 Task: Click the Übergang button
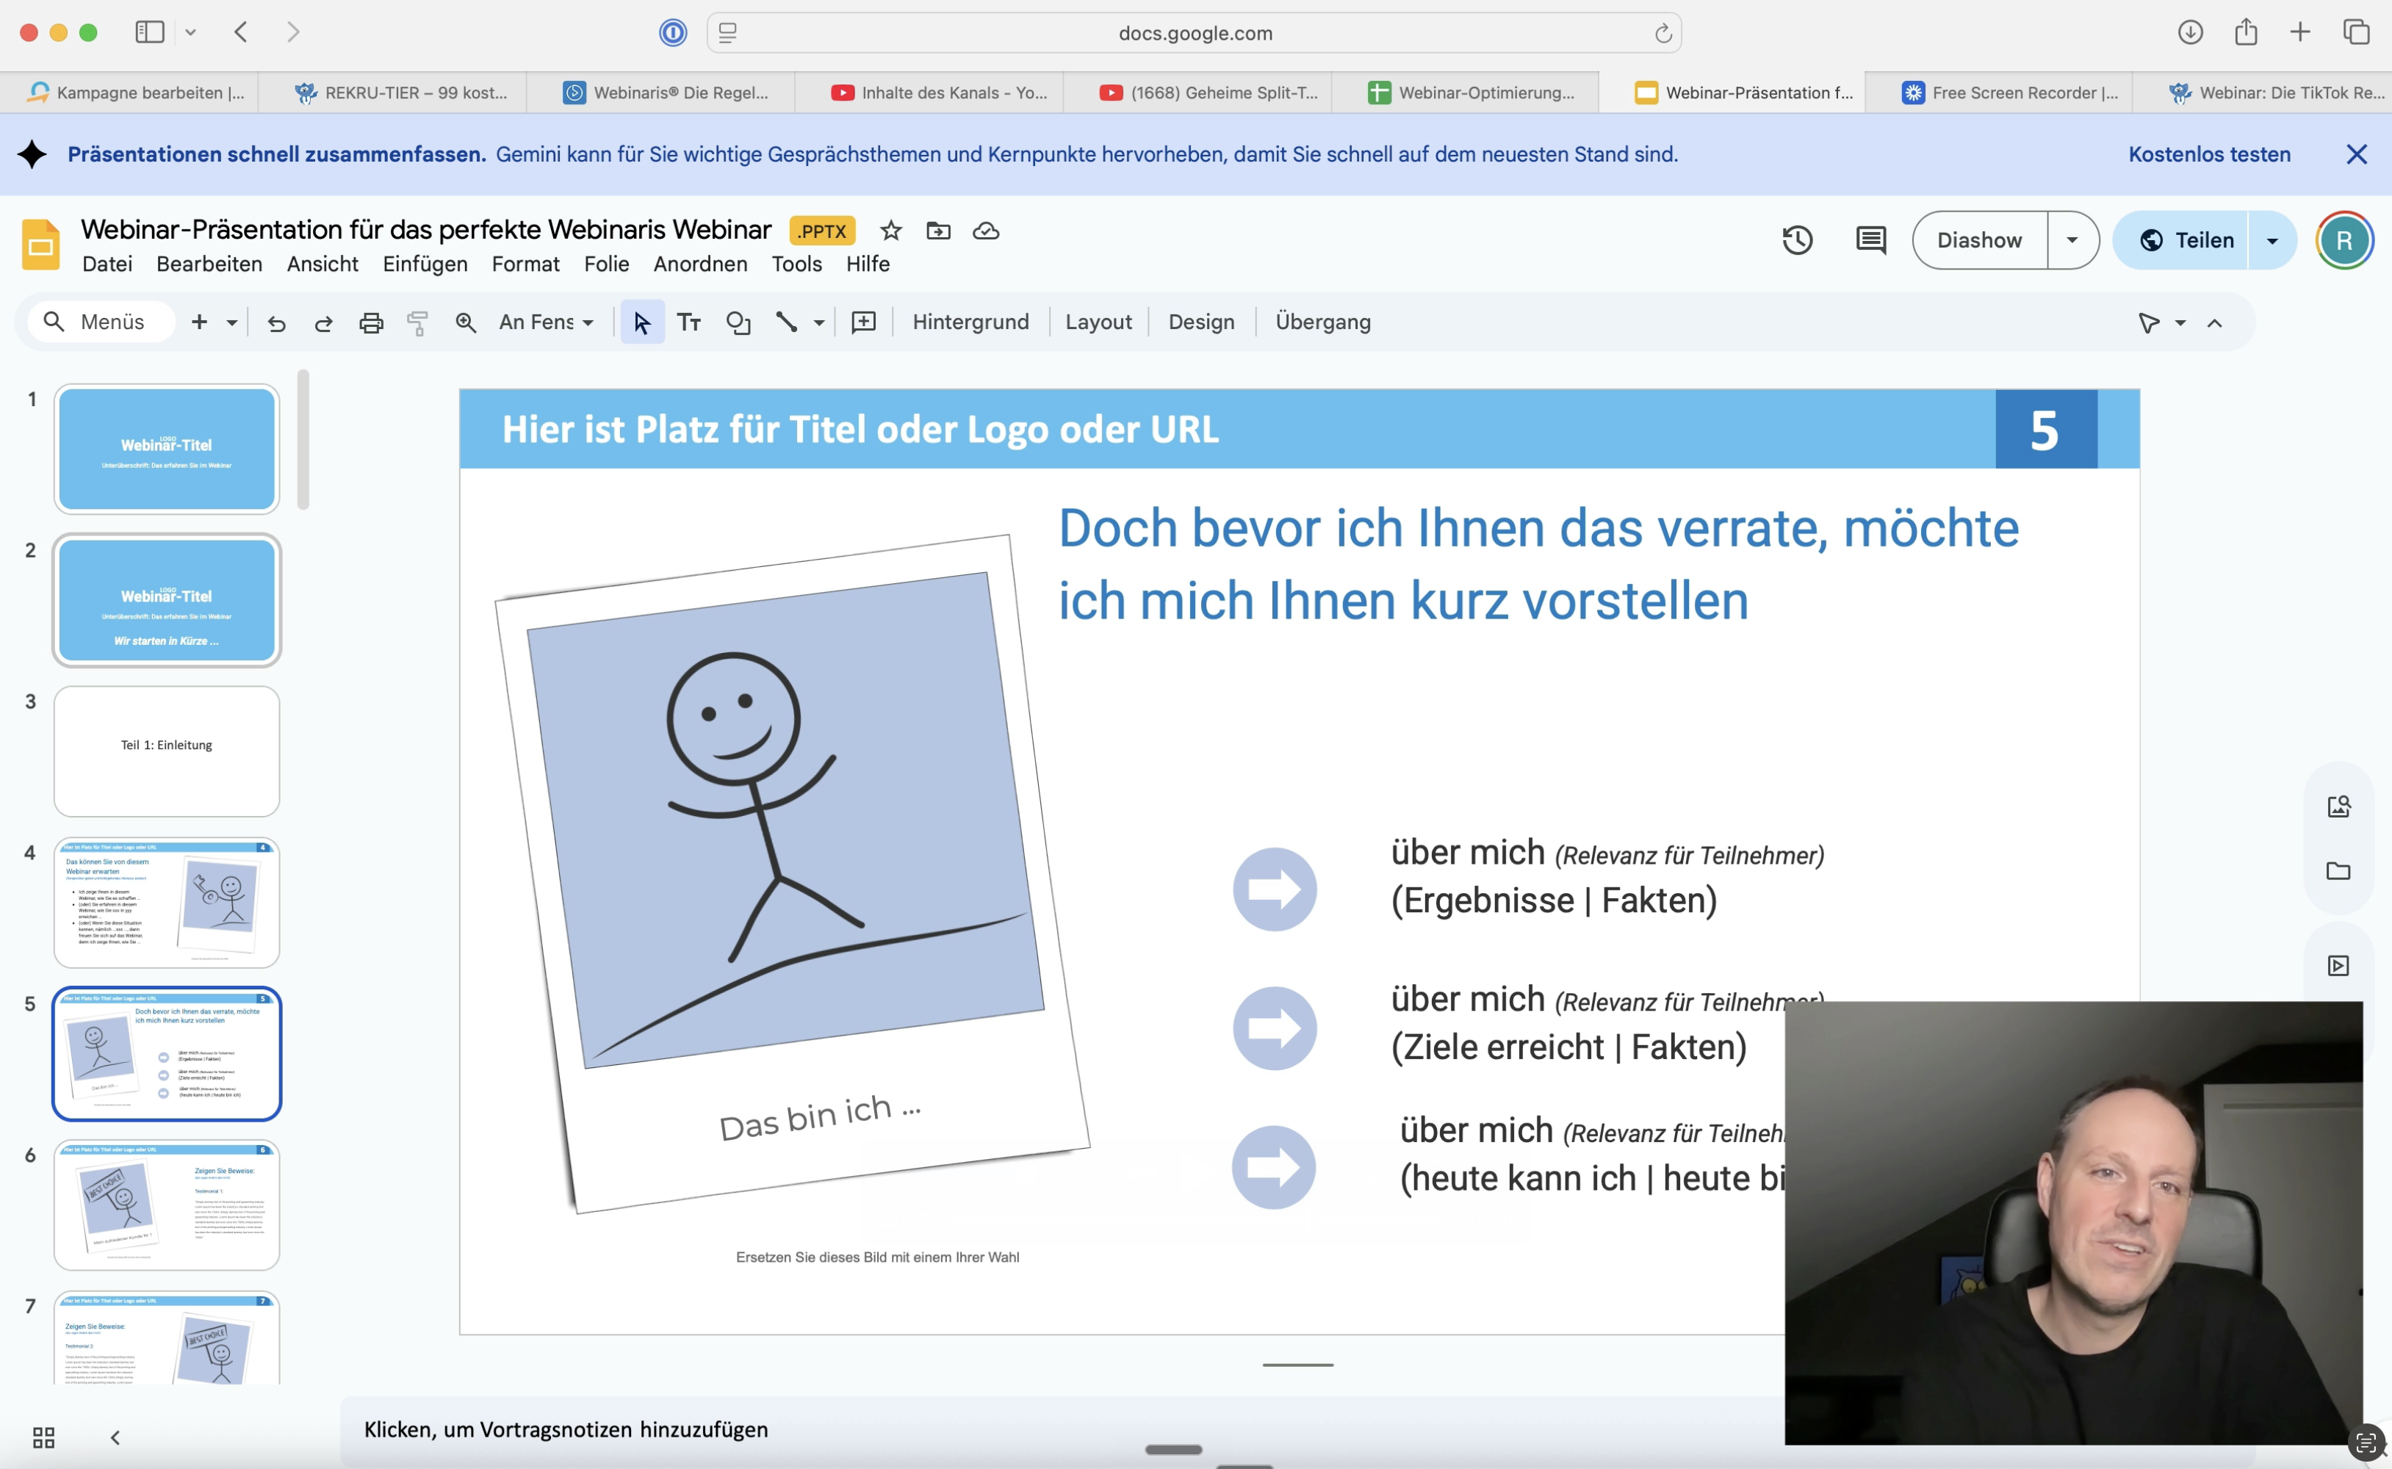[1322, 322]
